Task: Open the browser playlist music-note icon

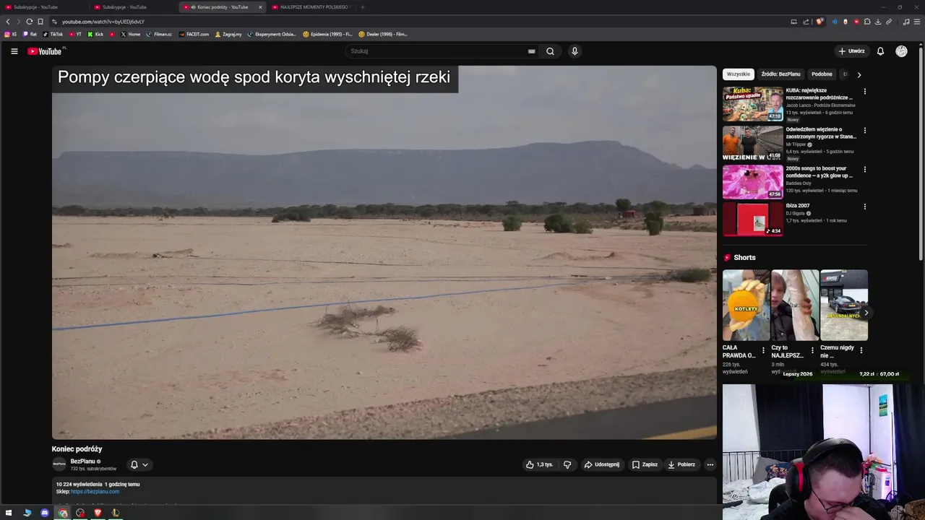Action: [x=906, y=22]
